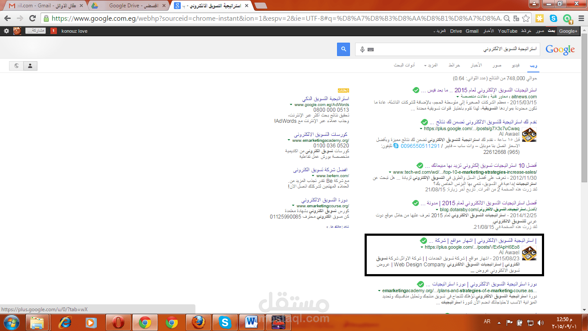Screen dimensions: 588x331
Task: Expand green arrow beside plus.google.com/.../posts/g7X3c7uCwaq
Action: point(421,129)
